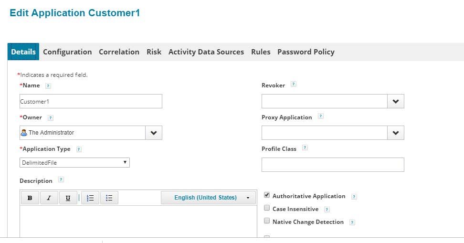The width and height of the screenshot is (464, 243).
Task: Click help icon next to Proxy Application
Action: coord(321,116)
